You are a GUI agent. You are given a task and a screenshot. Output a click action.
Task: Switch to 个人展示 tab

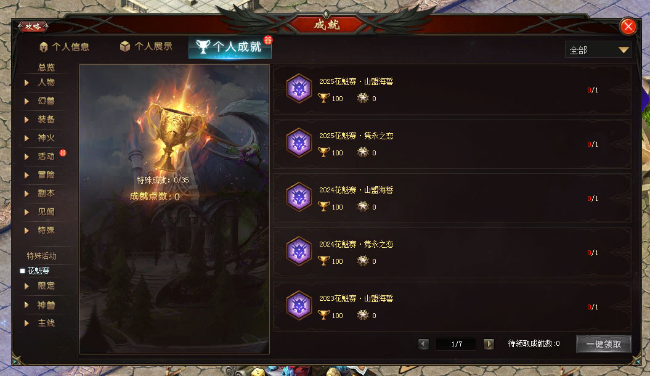click(146, 46)
